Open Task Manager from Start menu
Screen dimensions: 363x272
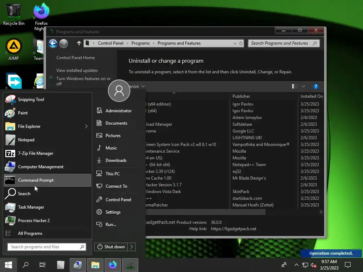pyautogui.click(x=48, y=207)
